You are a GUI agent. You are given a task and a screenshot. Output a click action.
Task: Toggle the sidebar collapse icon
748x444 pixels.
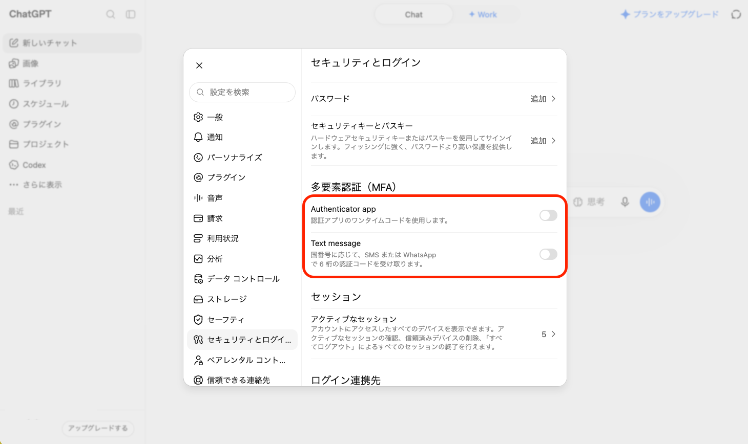point(131,14)
